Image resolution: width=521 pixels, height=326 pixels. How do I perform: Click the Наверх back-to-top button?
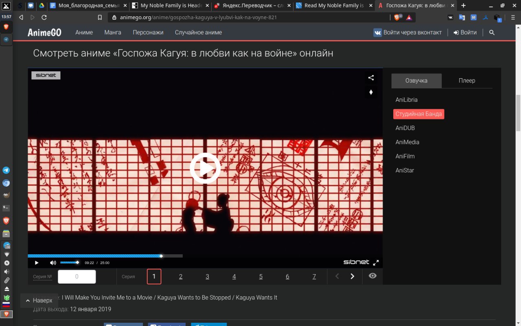(39, 300)
